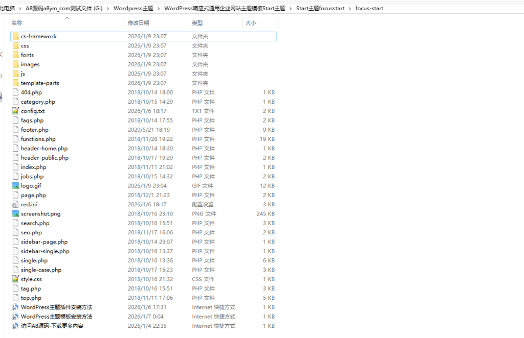The image size is (524, 338).
Task: Select the logo.gif image file icon
Action: 15,186
